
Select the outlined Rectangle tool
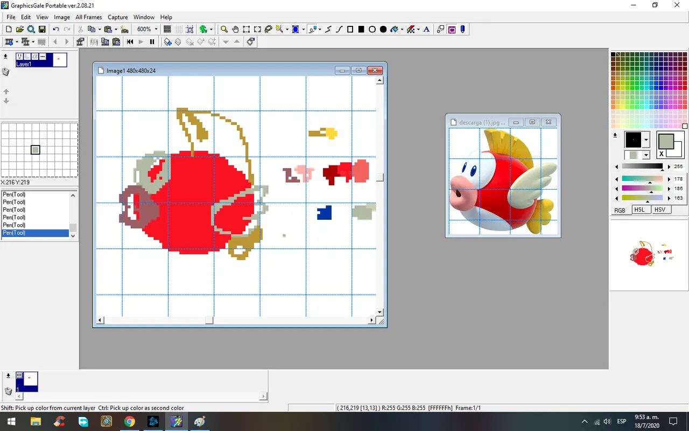click(x=350, y=29)
